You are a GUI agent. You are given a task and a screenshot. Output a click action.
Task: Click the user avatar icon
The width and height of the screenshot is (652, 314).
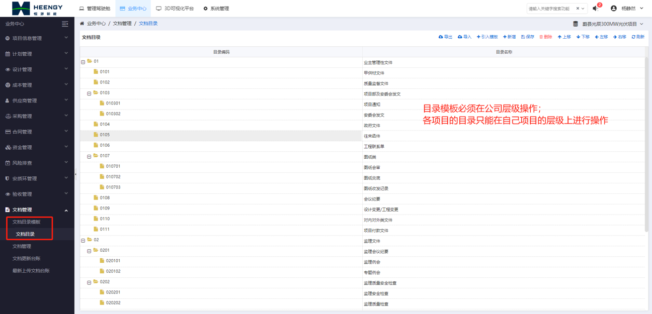613,9
